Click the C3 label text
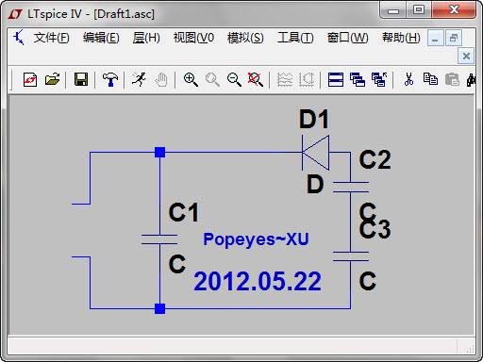Screen dimensions: 483x362 (x=375, y=229)
